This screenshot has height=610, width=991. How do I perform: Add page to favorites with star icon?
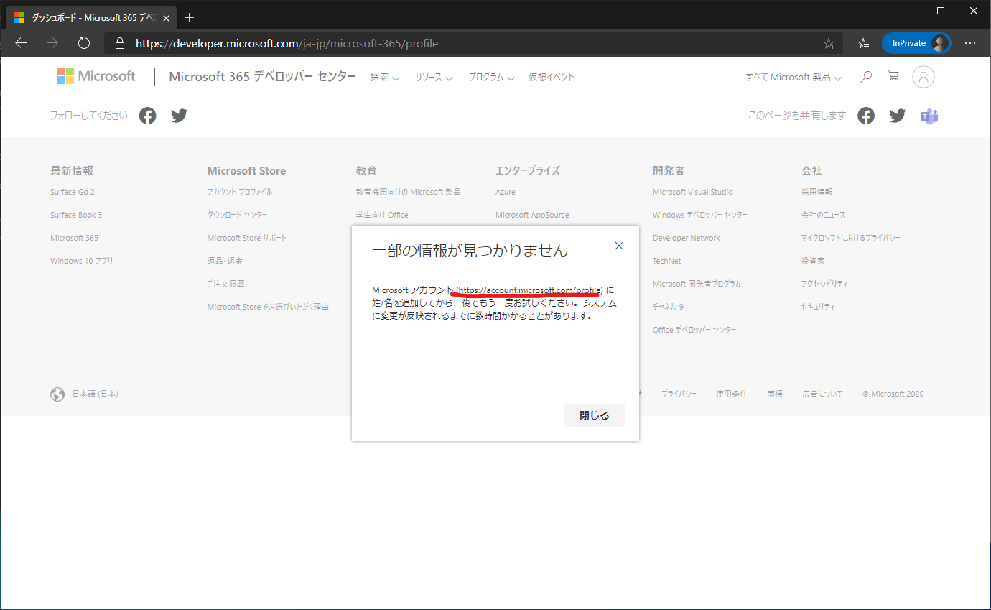click(x=829, y=43)
